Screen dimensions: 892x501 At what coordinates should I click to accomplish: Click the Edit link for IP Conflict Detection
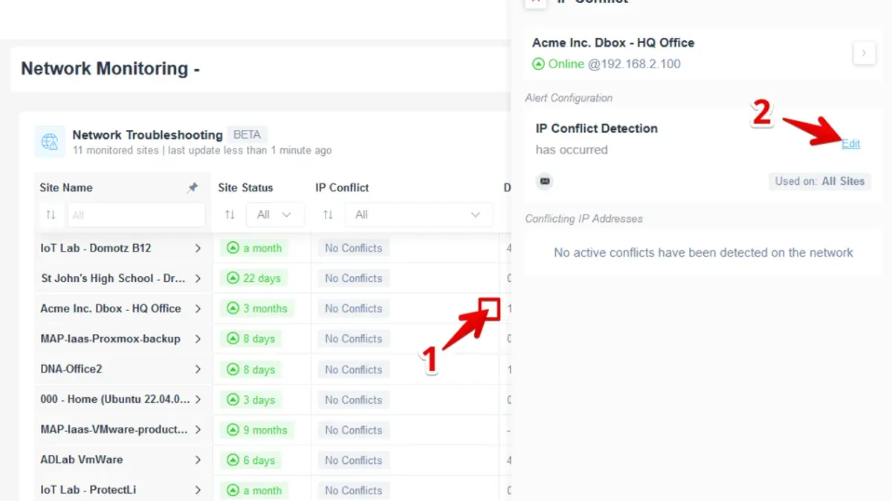(850, 144)
